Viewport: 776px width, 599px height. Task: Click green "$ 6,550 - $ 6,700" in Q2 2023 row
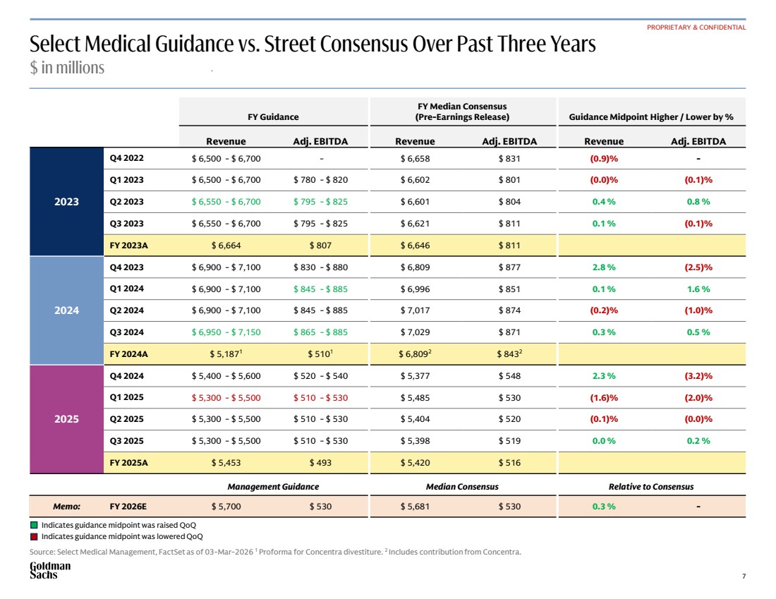point(226,202)
